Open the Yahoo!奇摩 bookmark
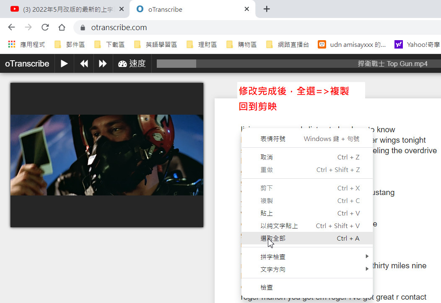The image size is (441, 303). tap(418, 44)
